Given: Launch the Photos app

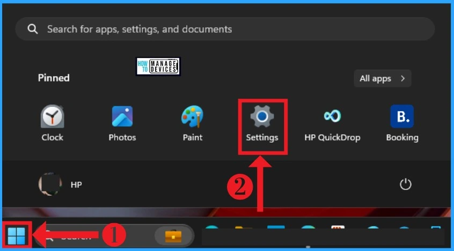Looking at the screenshot, I should point(122,123).
